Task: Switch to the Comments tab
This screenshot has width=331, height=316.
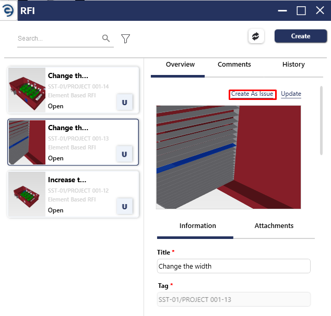Action: click(x=234, y=64)
